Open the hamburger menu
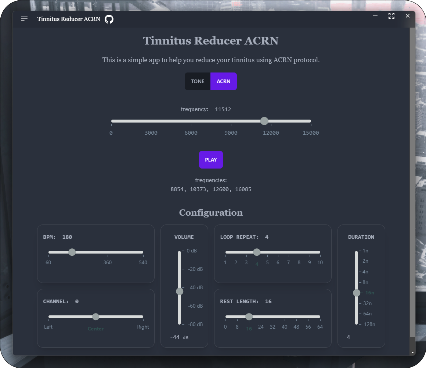 24,19
